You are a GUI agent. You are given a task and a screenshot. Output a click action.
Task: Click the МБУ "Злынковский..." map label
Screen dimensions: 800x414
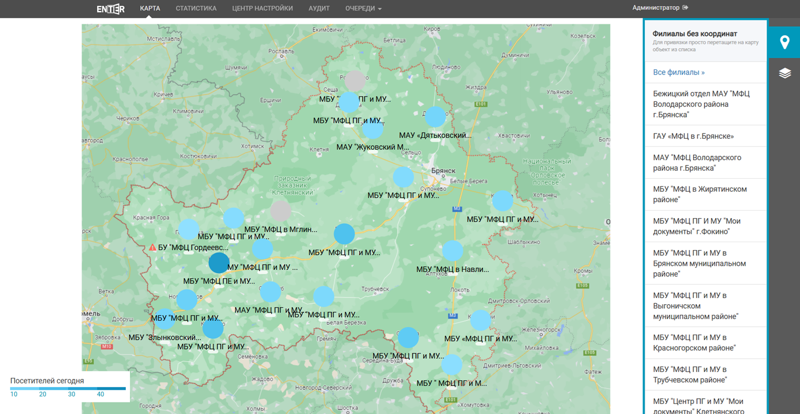coord(165,337)
